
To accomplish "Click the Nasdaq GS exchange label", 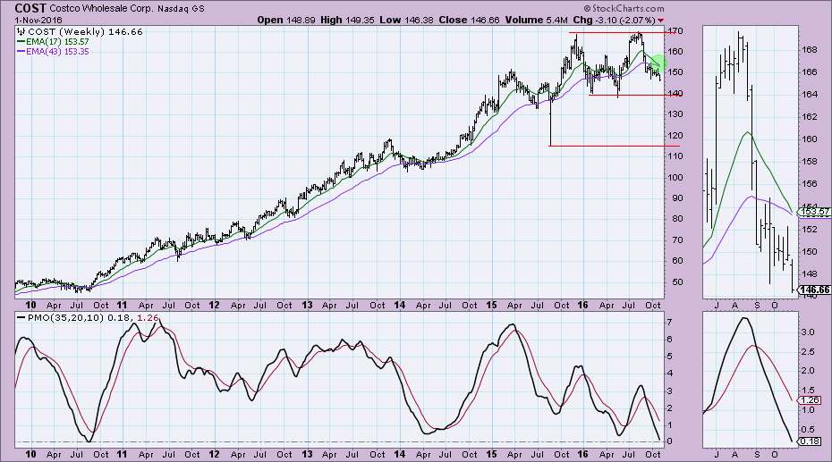I will coord(181,8).
